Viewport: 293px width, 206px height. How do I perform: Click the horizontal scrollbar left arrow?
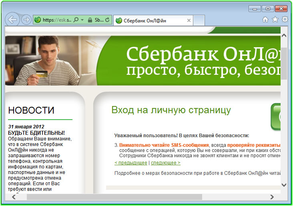pyautogui.click(x=14, y=197)
